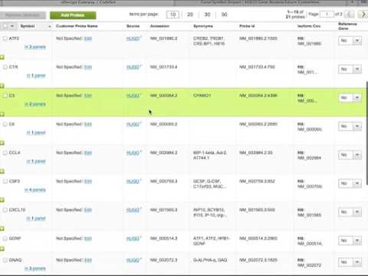Click the yellow expand icon under ATF2 row
This screenshot has width=368, height=276.
pos(2,58)
